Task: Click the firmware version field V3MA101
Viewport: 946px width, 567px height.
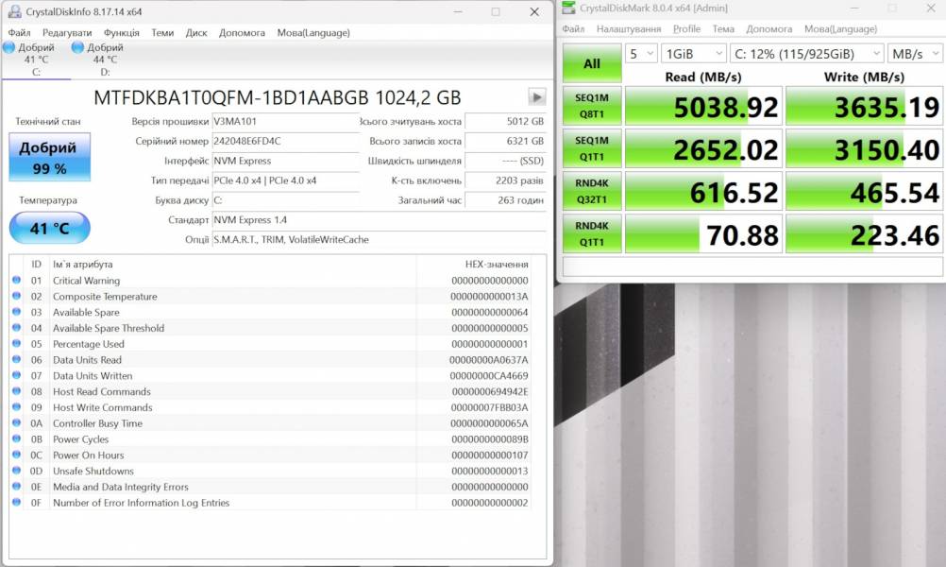Action: [285, 121]
